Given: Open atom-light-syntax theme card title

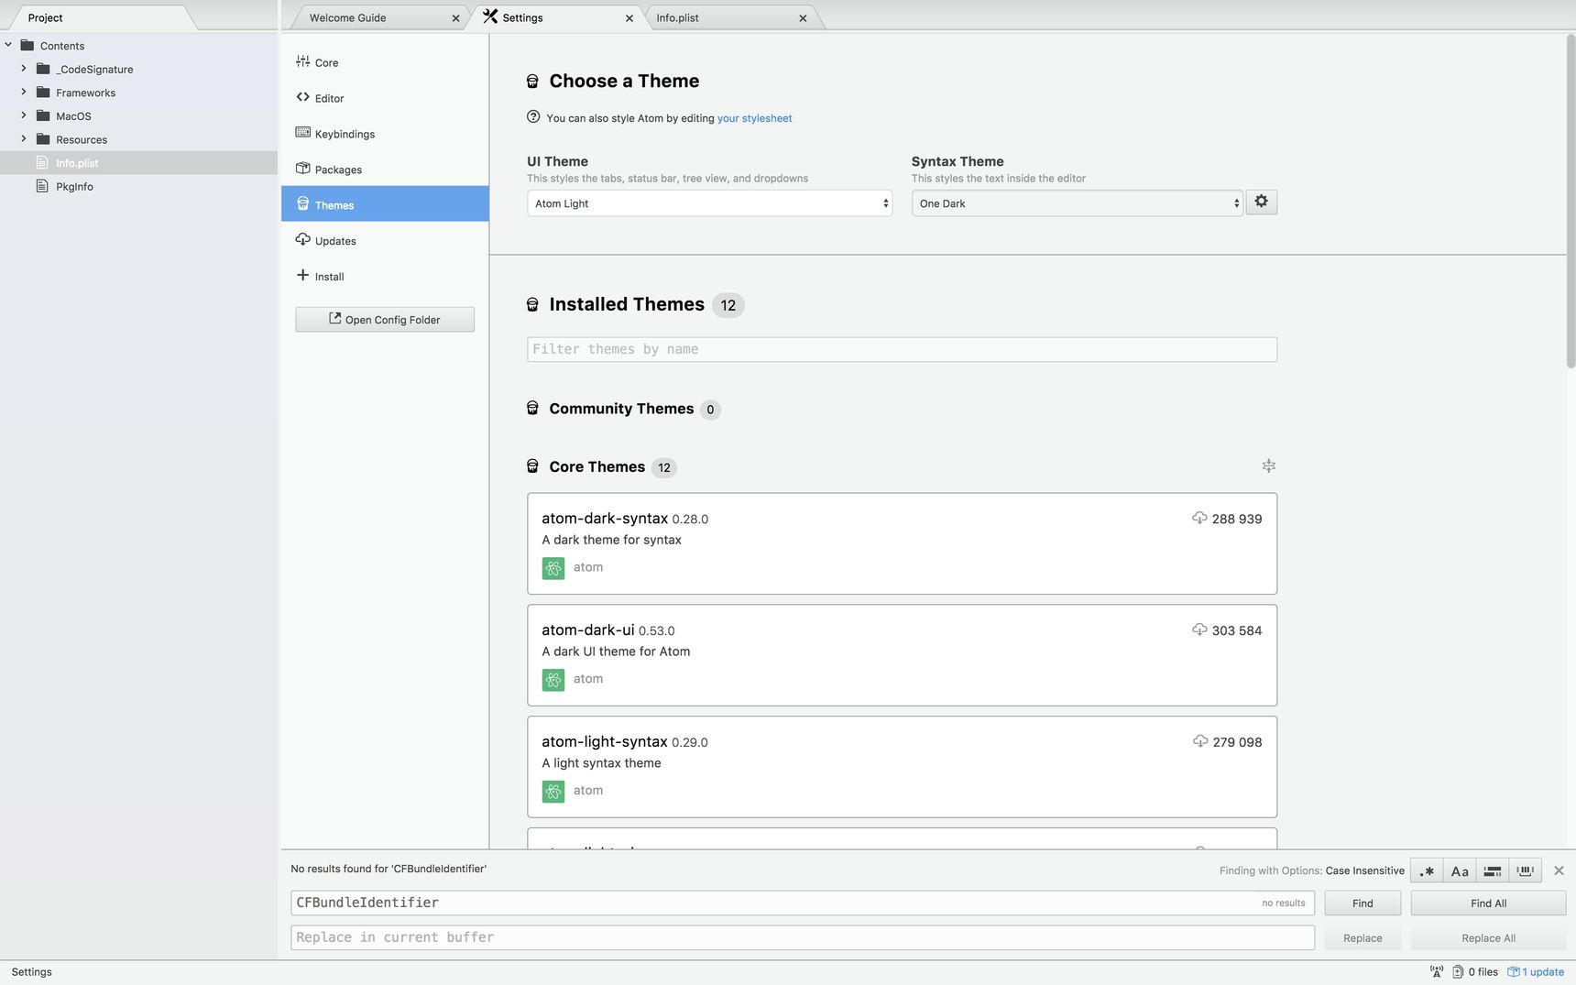Looking at the screenshot, I should coord(605,741).
